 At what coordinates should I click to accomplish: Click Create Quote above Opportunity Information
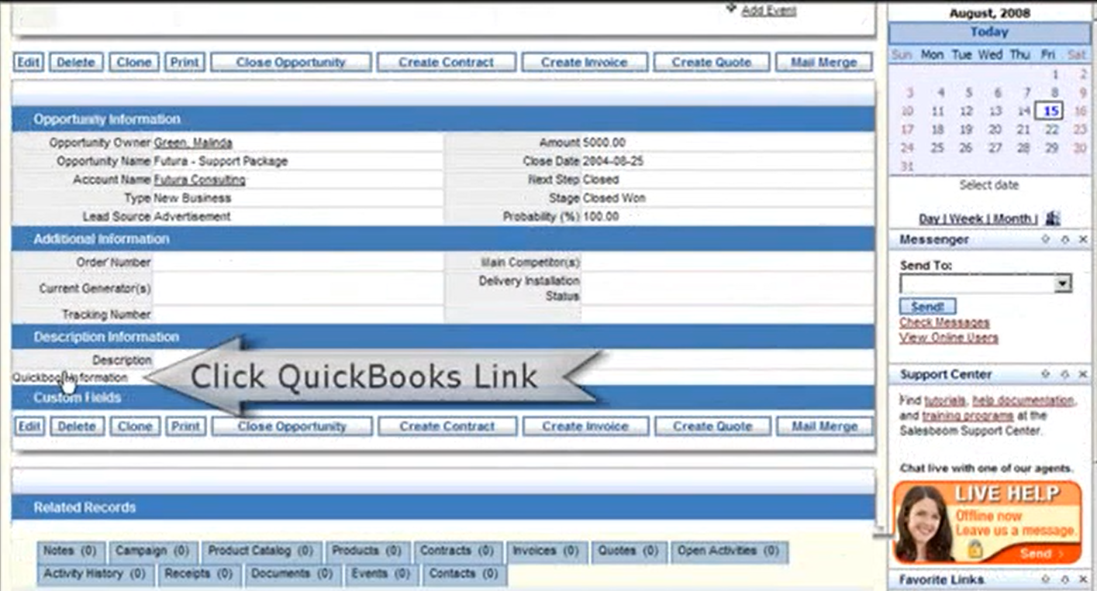coord(711,62)
